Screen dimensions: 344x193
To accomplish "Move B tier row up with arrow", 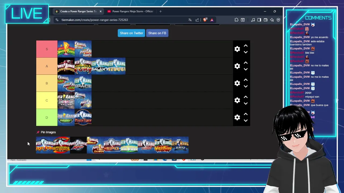I will [246, 80].
